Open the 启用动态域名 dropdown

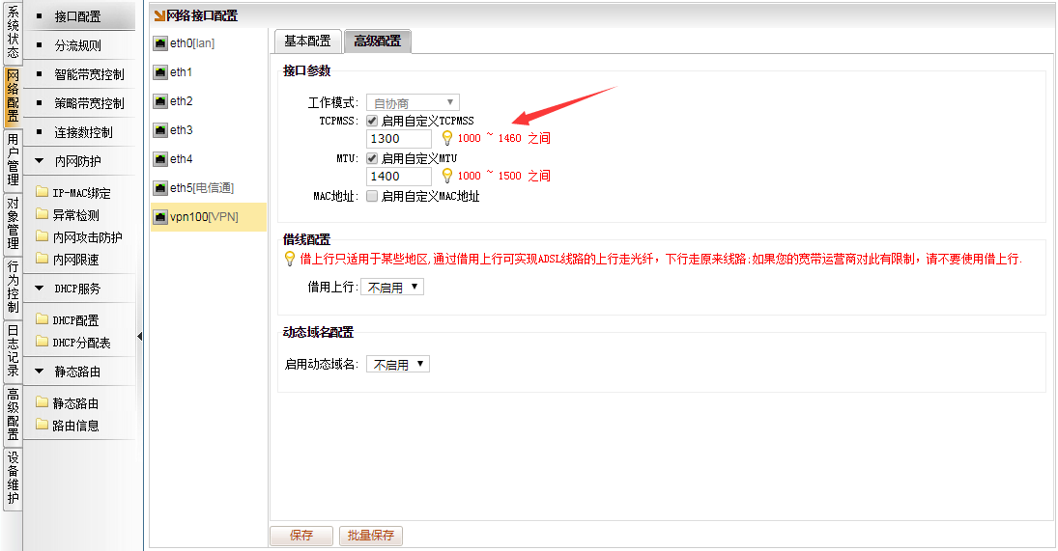pos(397,365)
